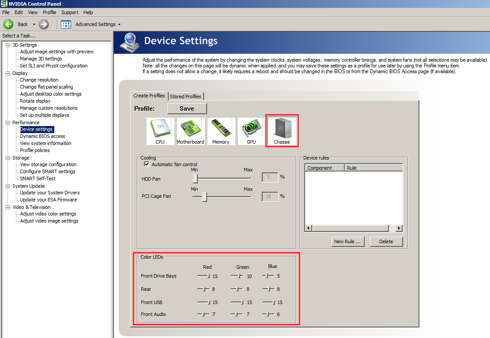Open the Edit menu
The image size is (490, 338).
click(x=19, y=12)
